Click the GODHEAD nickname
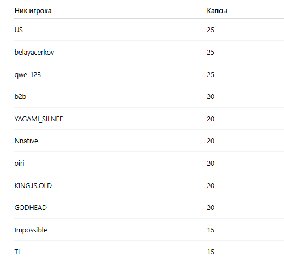This screenshot has width=284, height=274. click(31, 208)
